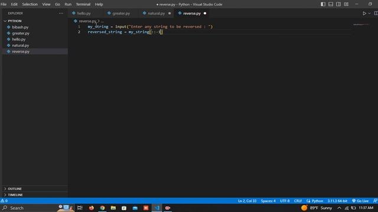Open the Edit menu
This screenshot has height=212, width=378.
(14, 4)
